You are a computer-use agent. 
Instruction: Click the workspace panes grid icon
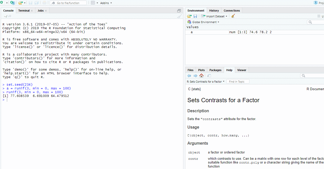[93, 3]
